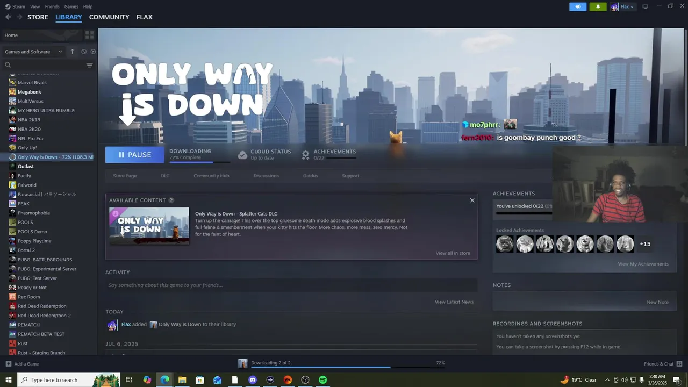Screen dimensions: 688x387
Task: Open the FLAX profile tab
Action: coord(145,17)
